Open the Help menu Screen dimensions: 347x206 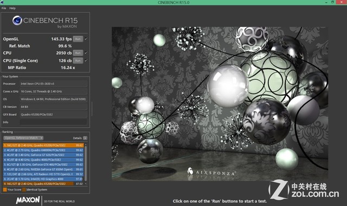(x=12, y=8)
